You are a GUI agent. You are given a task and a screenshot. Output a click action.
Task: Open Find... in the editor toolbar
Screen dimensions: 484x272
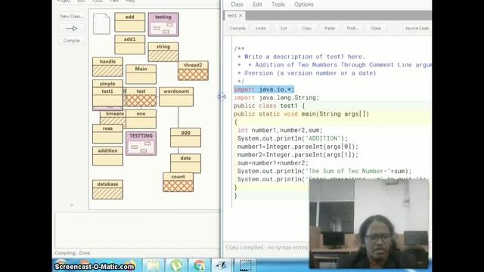352,28
